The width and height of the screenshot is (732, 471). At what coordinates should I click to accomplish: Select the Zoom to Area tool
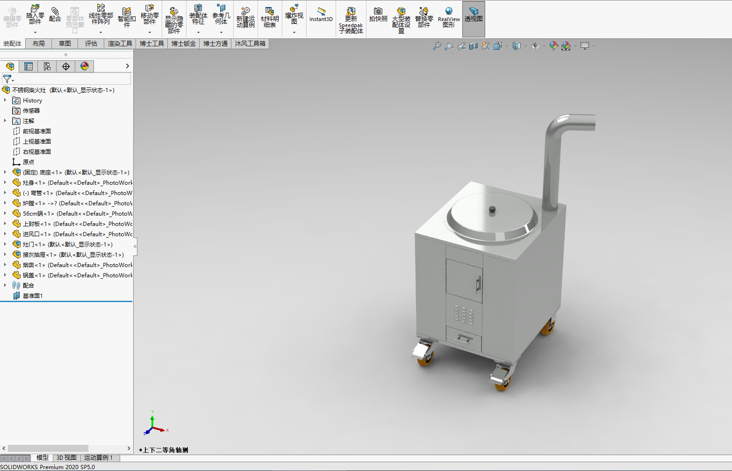click(449, 46)
